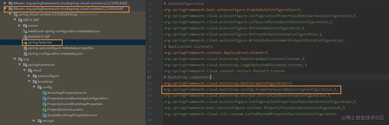Click the LifecycleMvcEndpointAutoConfiguration line
The width and height of the screenshot is (389, 125).
click(x=248, y=22)
